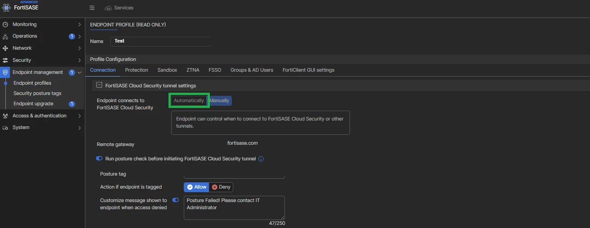Toggle Run posture check before initiating tunnel
590x228 pixels.
(99, 159)
